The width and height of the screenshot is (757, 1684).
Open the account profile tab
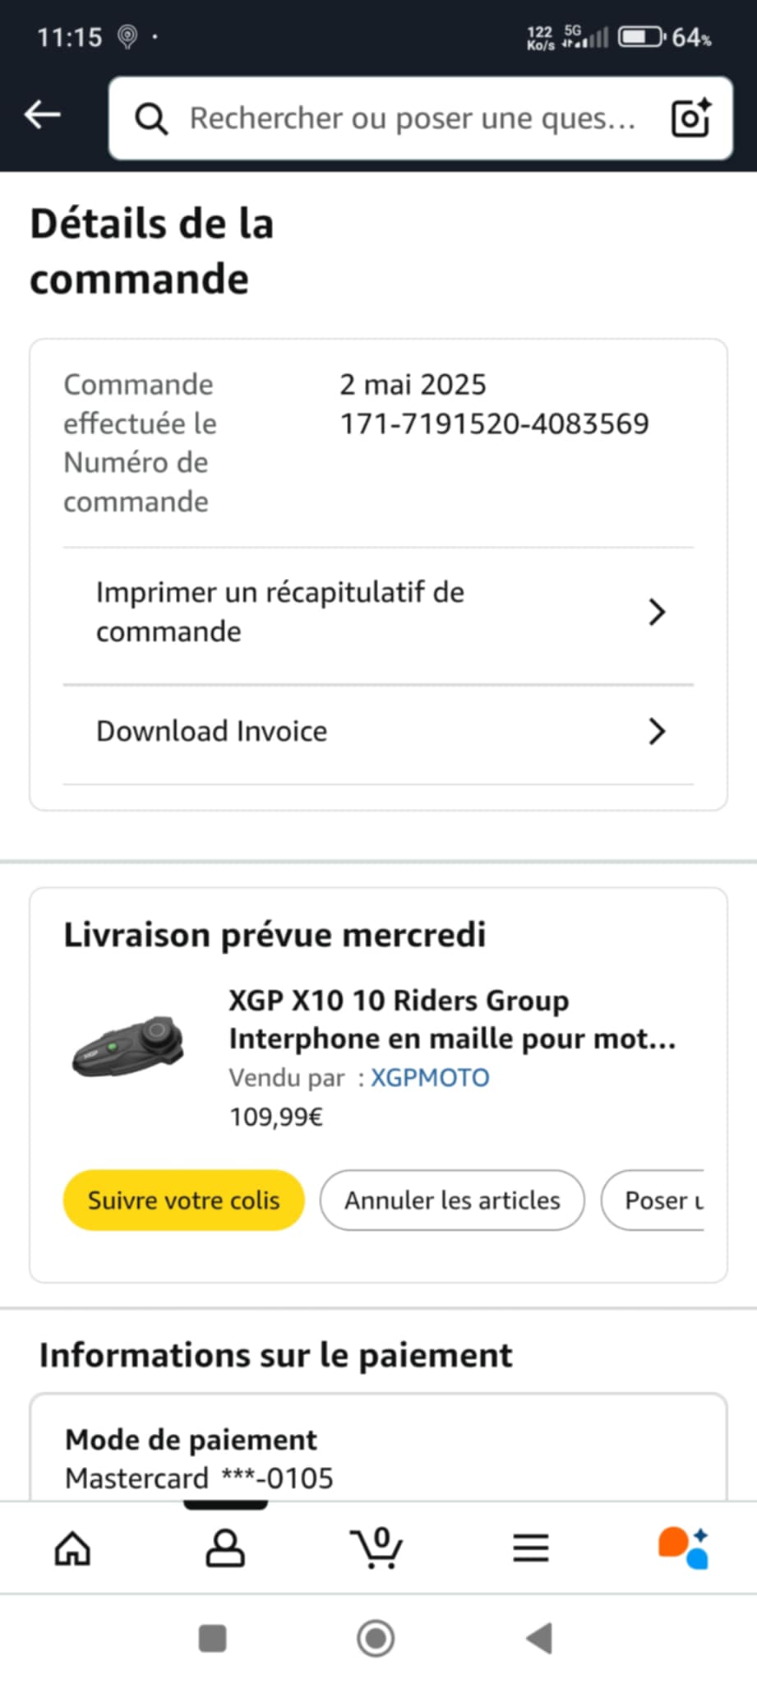click(x=224, y=1548)
